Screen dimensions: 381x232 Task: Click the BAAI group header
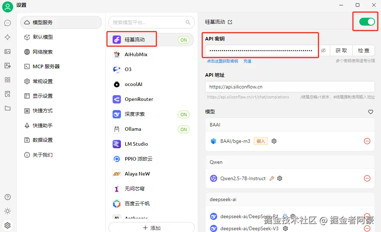pos(290,125)
